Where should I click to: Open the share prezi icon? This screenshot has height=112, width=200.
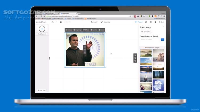146,22
